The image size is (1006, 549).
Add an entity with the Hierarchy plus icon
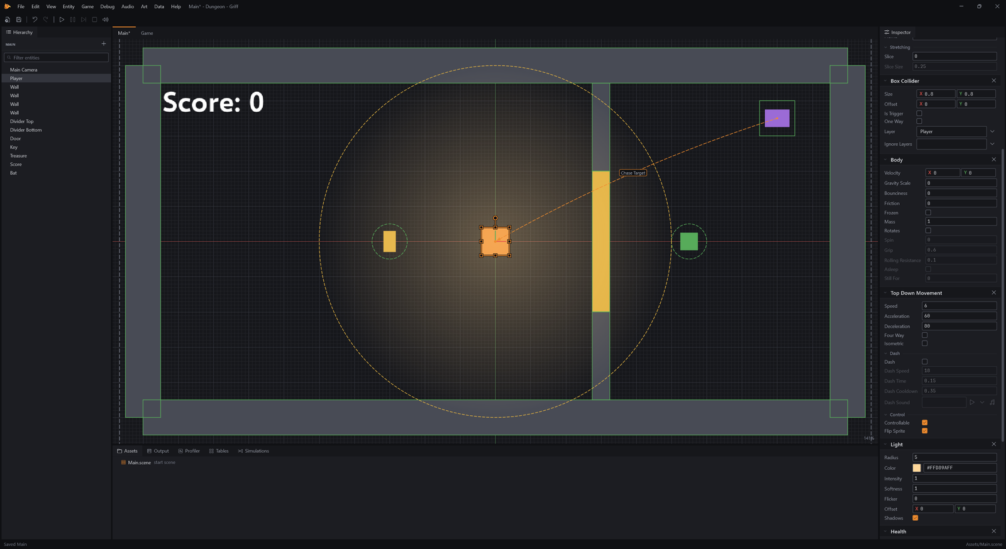tap(104, 44)
